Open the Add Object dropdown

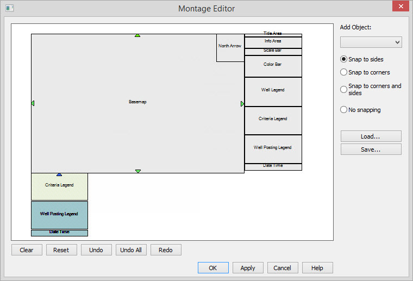point(371,42)
